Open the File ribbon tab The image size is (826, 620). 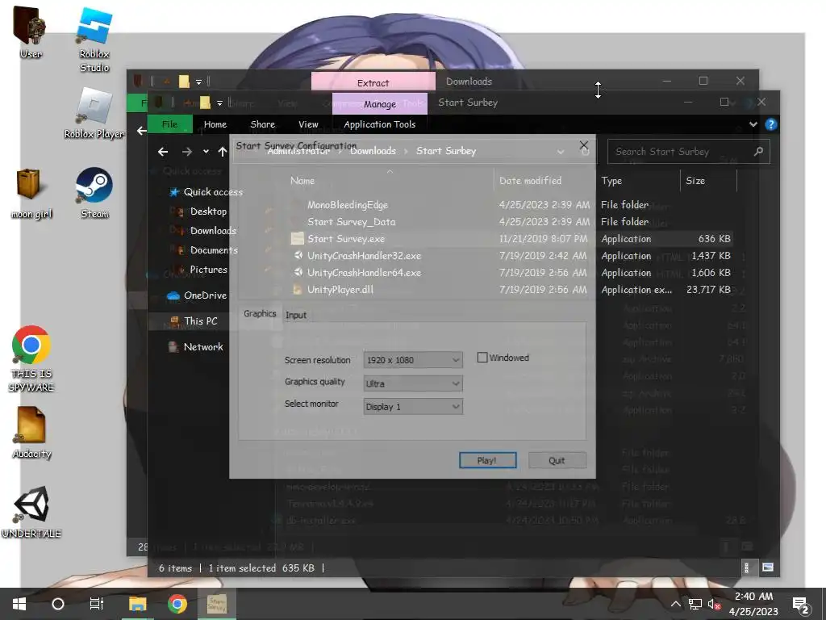pyautogui.click(x=169, y=124)
